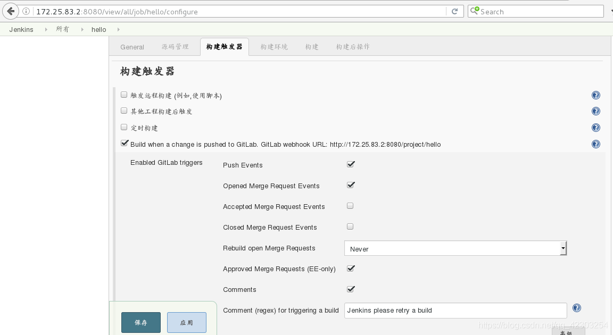The height and width of the screenshot is (335, 613).
Task: Enable 其他工程构建后触发 checkbox
Action: click(124, 111)
